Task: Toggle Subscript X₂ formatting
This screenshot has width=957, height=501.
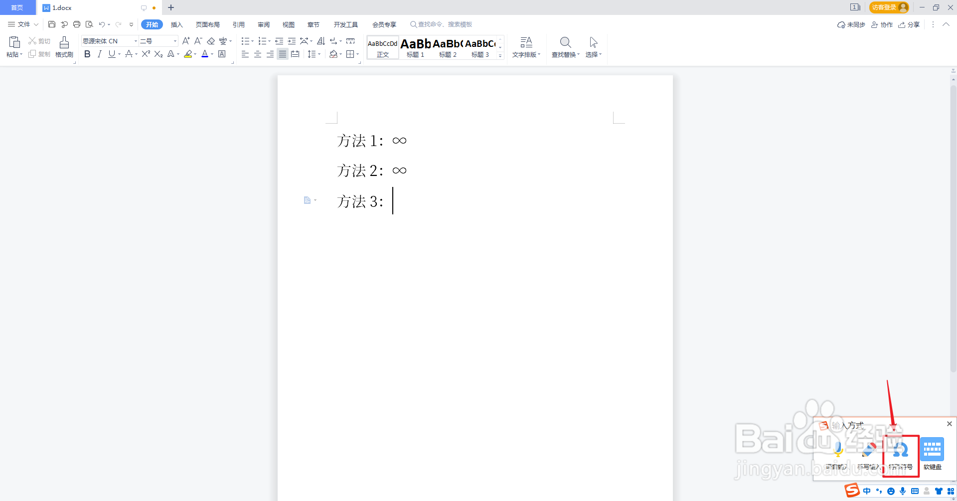Action: click(x=159, y=54)
